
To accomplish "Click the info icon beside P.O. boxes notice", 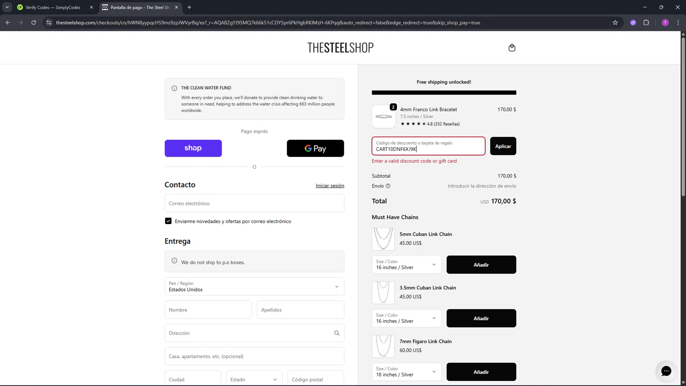I will click(174, 261).
